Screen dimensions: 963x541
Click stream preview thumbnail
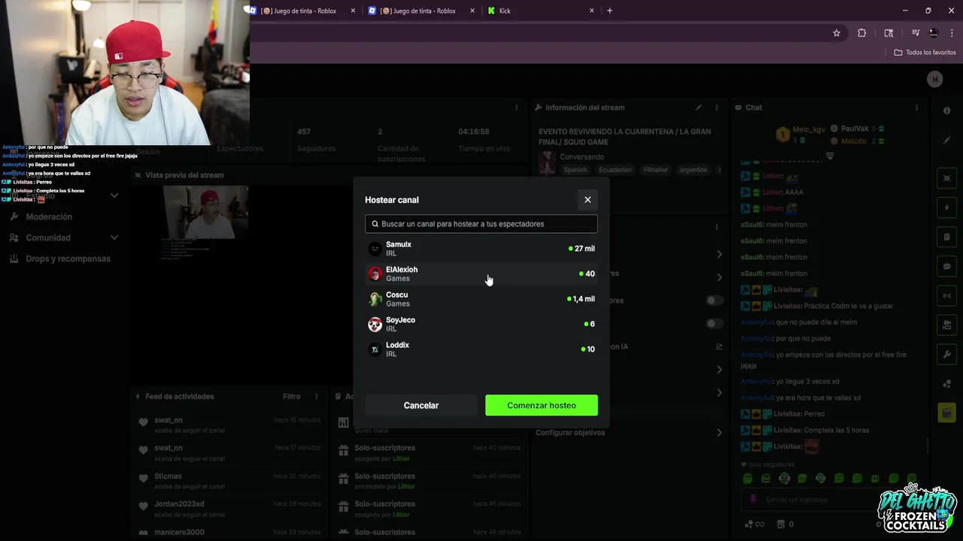[x=206, y=212]
